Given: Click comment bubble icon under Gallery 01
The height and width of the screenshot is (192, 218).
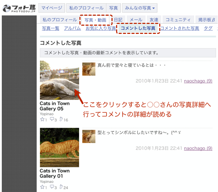Looking at the screenshot, I should (52, 187).
